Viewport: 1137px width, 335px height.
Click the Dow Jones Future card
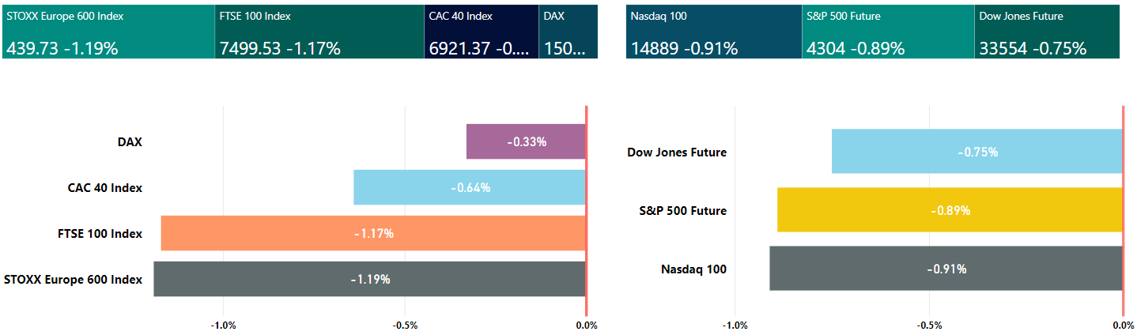point(1047,32)
